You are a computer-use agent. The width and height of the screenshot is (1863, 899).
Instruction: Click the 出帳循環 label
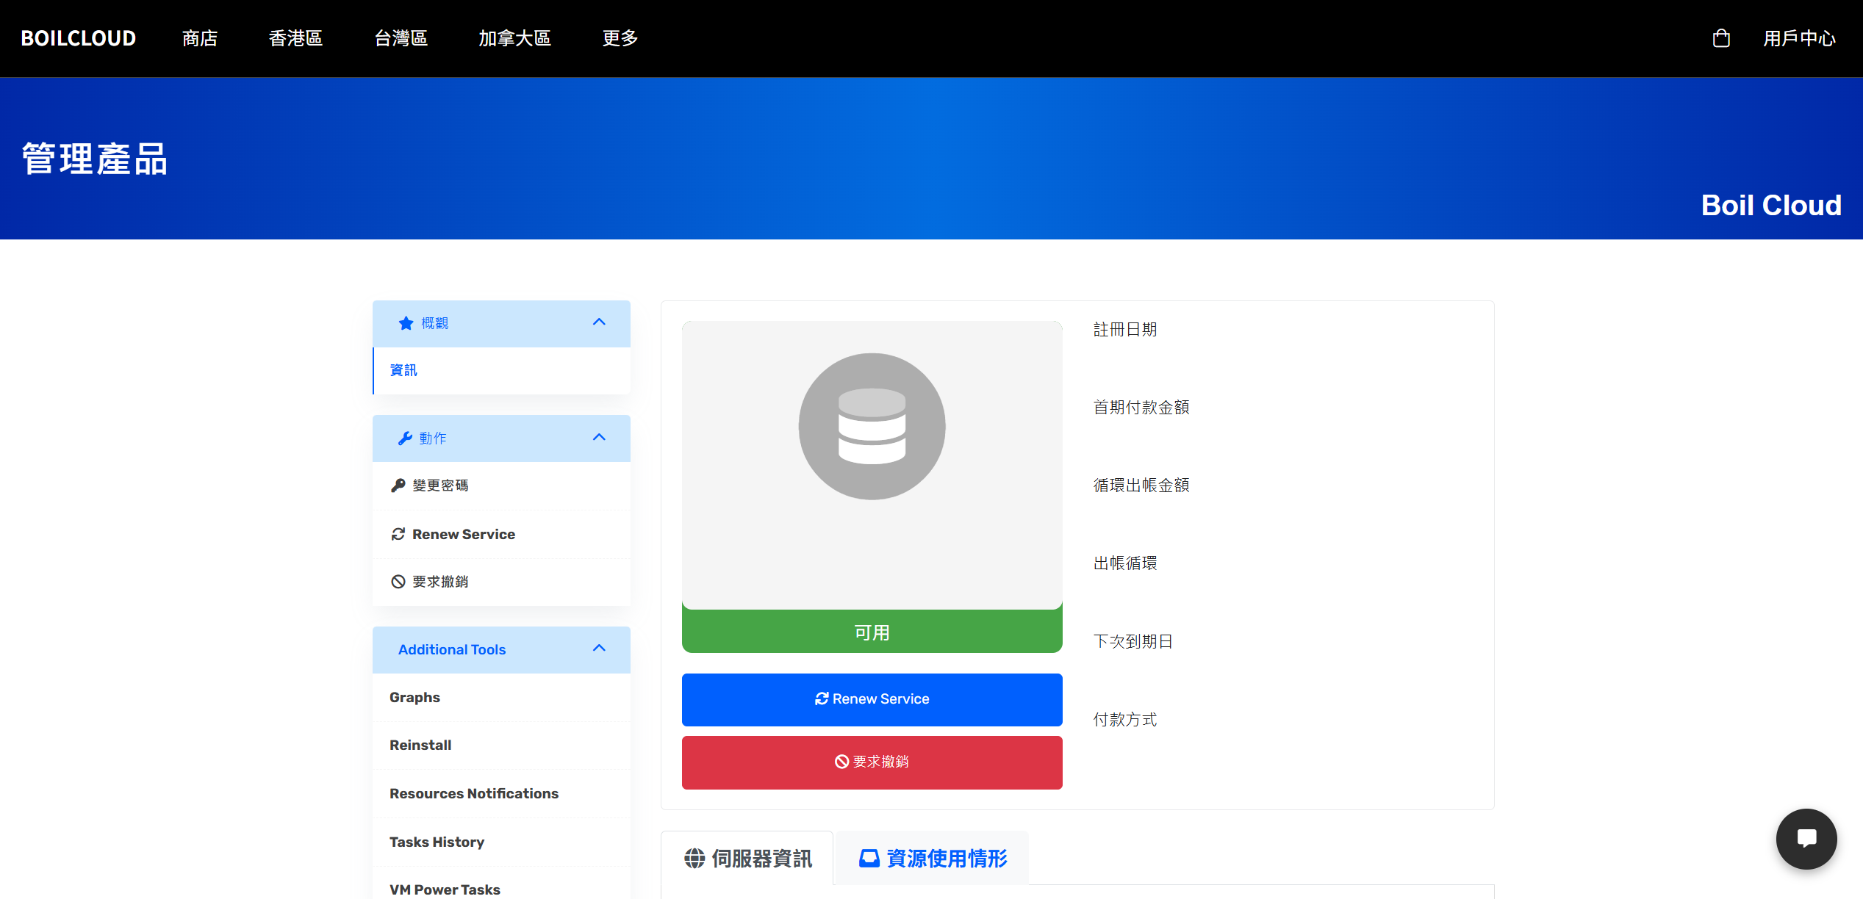(1124, 563)
